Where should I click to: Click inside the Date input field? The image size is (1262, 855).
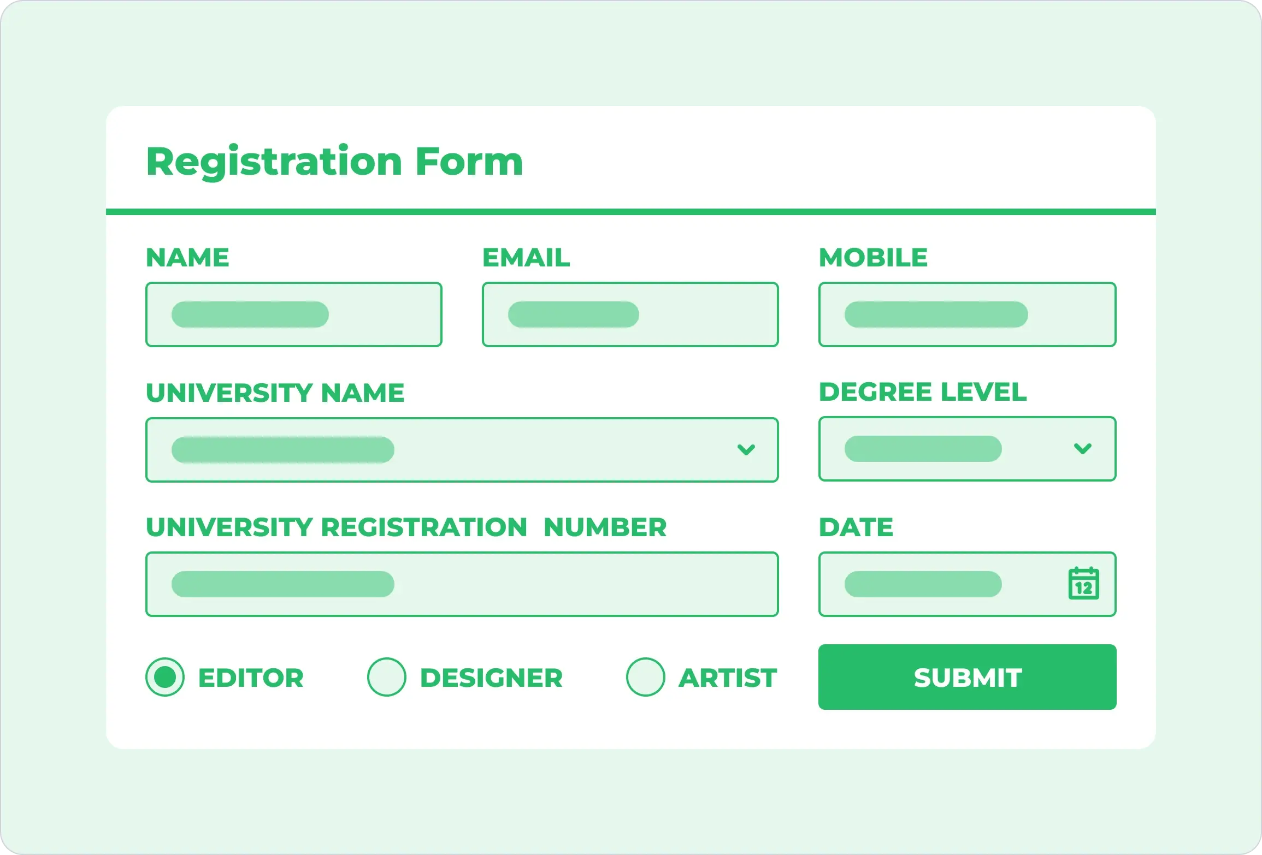[967, 584]
